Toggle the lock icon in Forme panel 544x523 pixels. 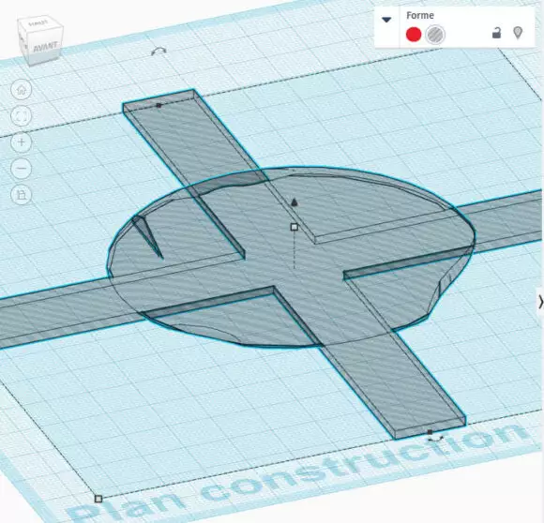pos(497,33)
